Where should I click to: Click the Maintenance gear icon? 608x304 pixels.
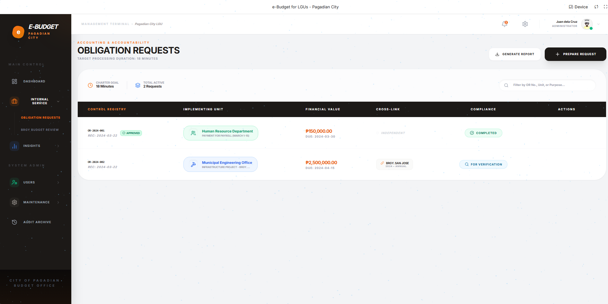[14, 202]
